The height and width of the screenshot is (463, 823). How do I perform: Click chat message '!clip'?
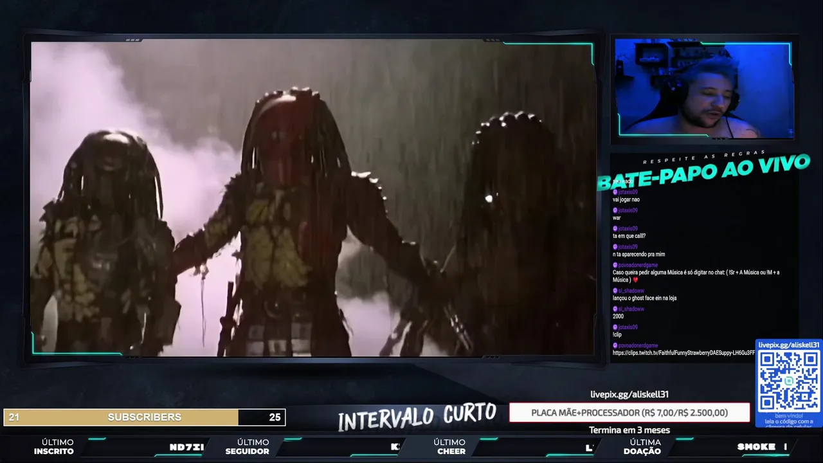617,334
